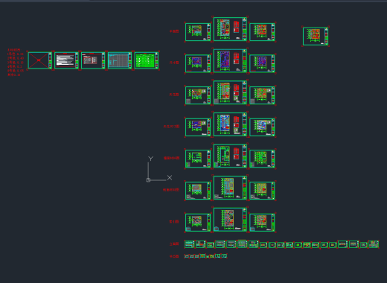Click the red 立面图 row label
The height and width of the screenshot is (283, 387).
tap(174, 244)
